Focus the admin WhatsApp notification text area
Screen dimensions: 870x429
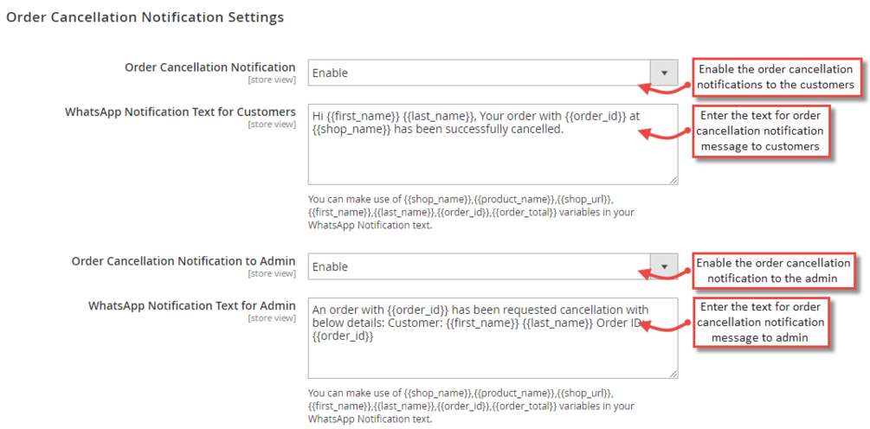(x=492, y=355)
